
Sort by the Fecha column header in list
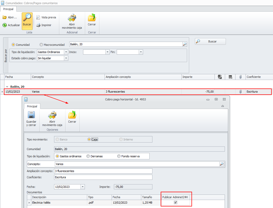[x=17, y=77]
